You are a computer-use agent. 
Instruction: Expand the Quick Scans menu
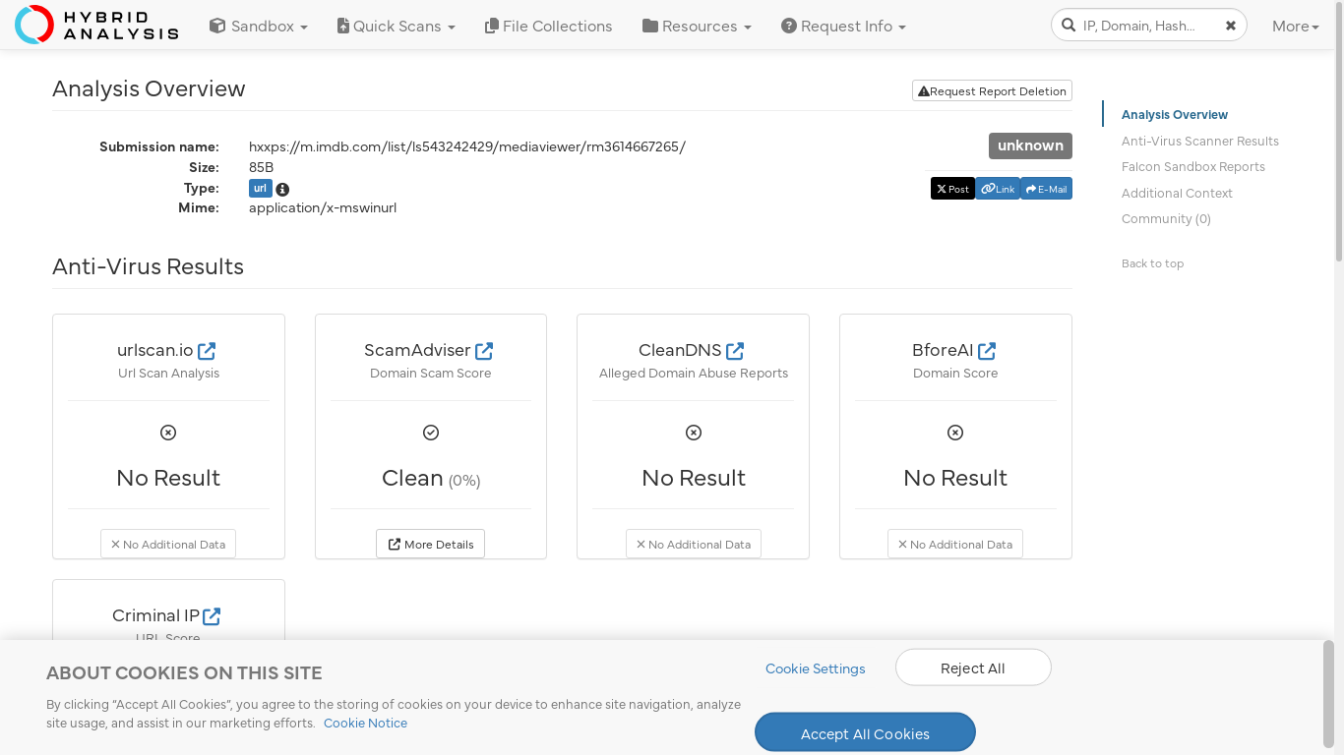(396, 26)
